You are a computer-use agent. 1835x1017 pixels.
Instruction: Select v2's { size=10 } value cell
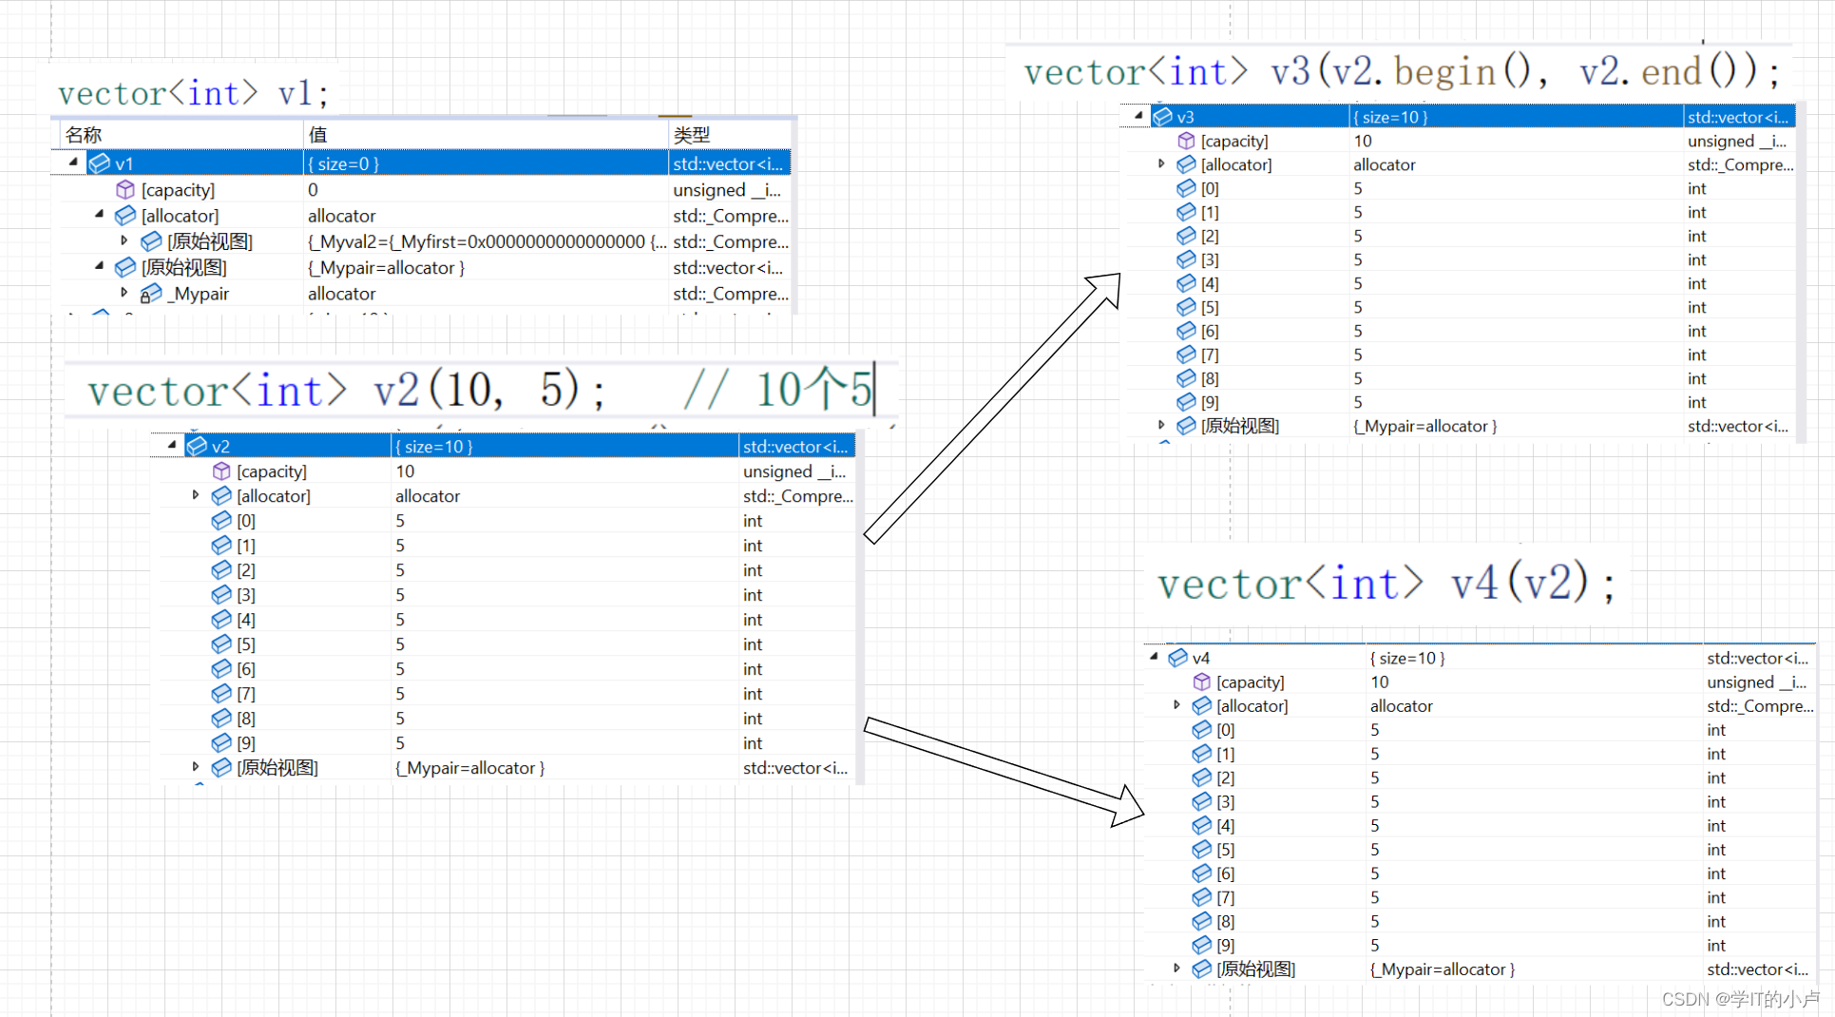pyautogui.click(x=565, y=446)
